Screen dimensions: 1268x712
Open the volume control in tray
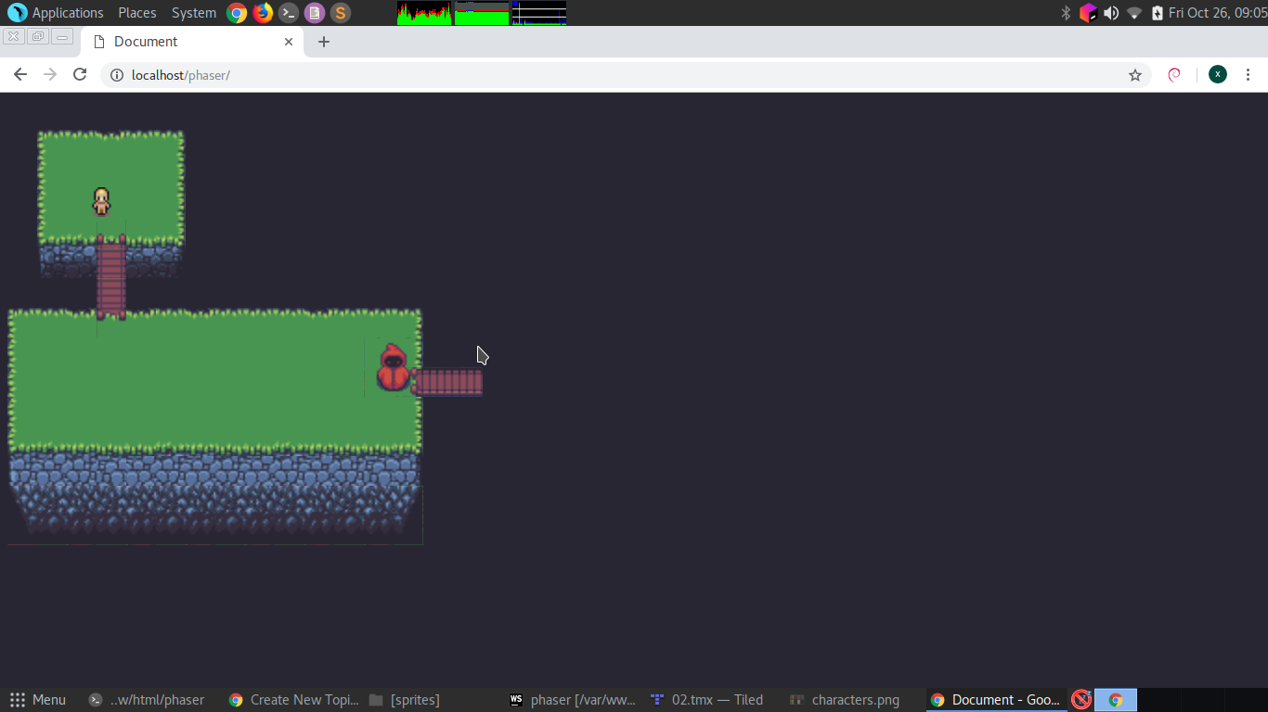tap(1111, 13)
